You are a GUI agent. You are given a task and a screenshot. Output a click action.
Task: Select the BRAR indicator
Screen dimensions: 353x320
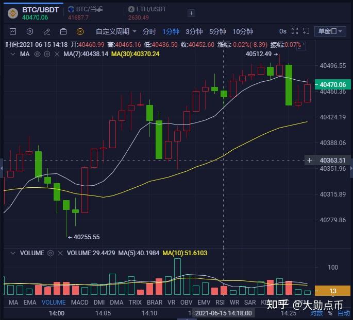coord(155,302)
